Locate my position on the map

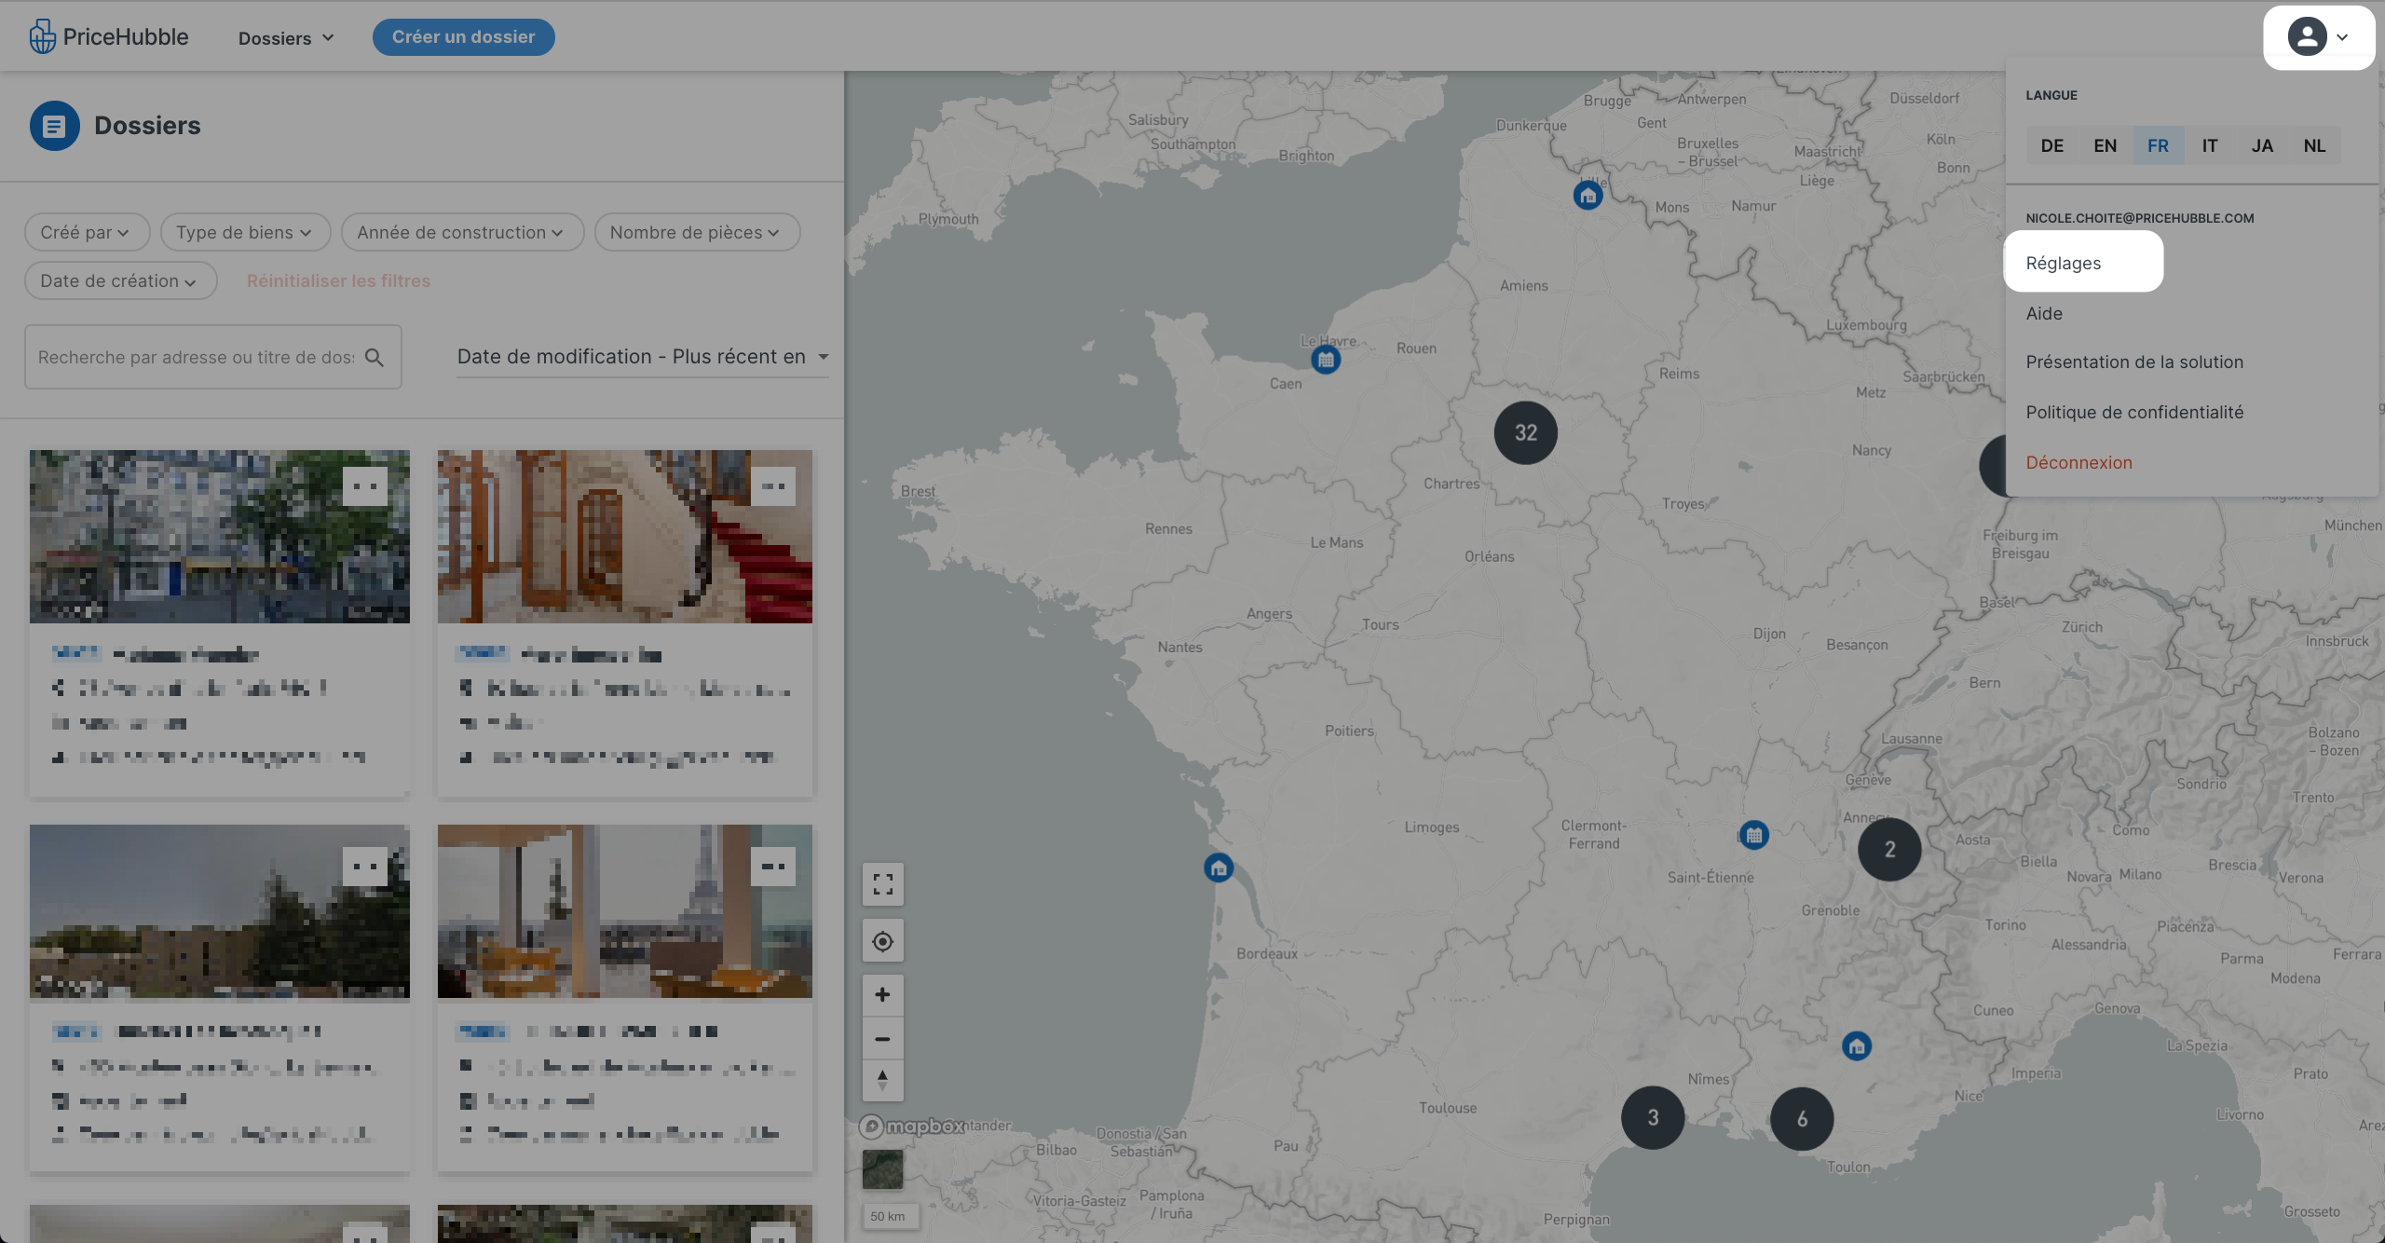(x=883, y=942)
